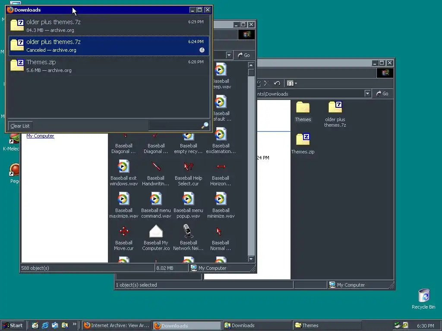Select Baseball maximize.wav file
Screen dimensions: 442x331
tap(123, 206)
